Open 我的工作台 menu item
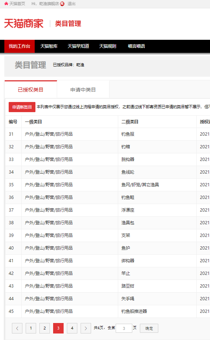 tap(20, 46)
